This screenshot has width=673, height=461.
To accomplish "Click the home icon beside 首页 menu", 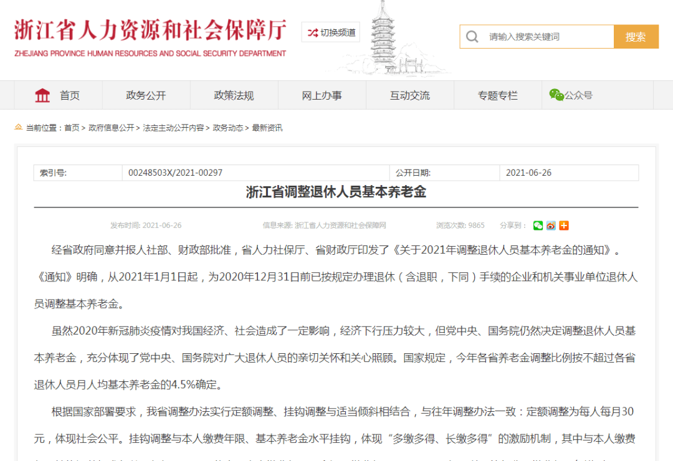I will tap(42, 95).
